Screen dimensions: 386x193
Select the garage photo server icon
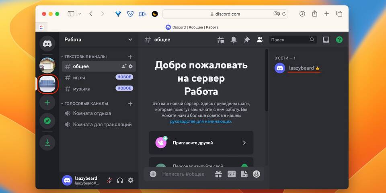tap(47, 65)
